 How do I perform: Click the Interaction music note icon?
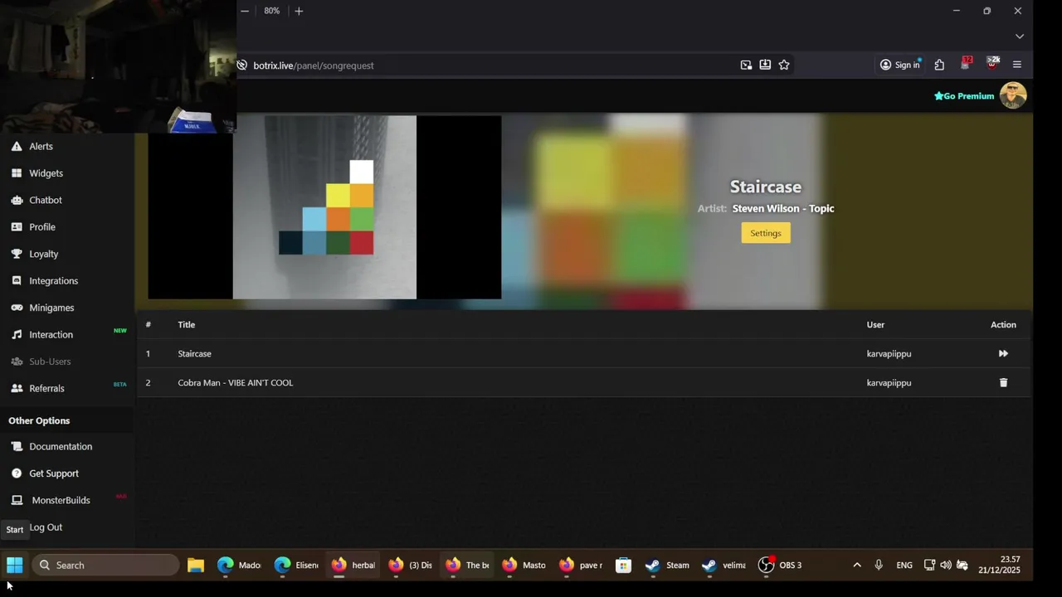[x=17, y=334]
